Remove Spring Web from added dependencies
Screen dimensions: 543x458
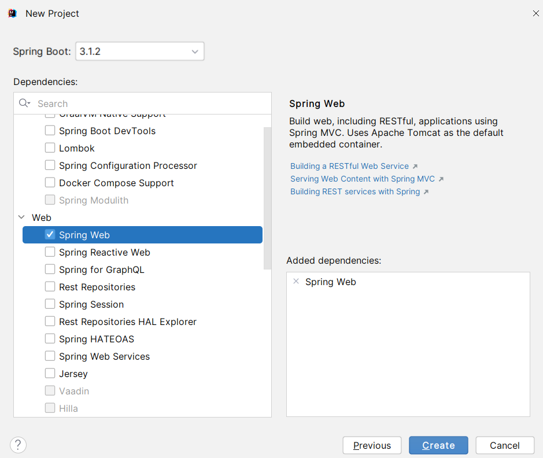pos(296,282)
